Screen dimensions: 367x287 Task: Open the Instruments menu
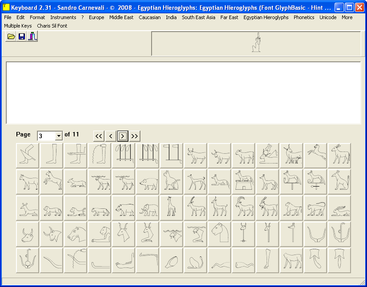click(63, 17)
